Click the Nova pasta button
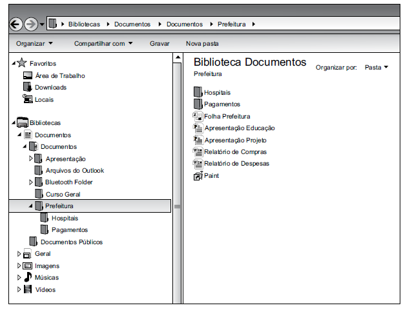 coord(202,44)
